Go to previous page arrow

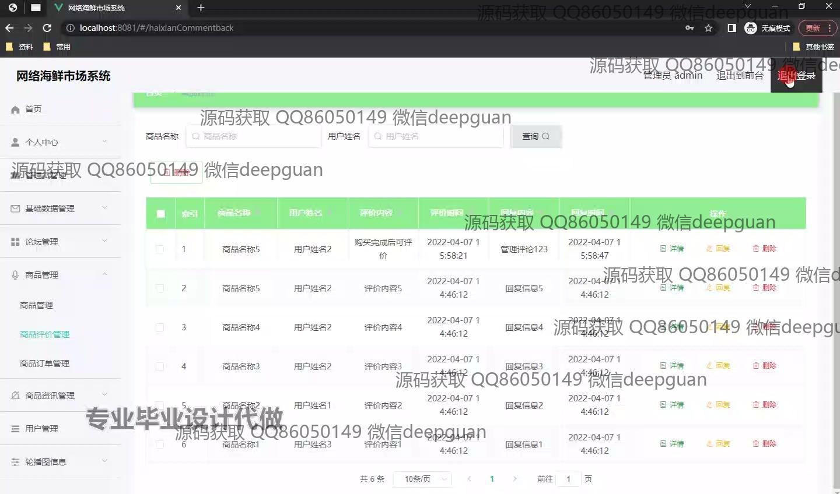[469, 479]
